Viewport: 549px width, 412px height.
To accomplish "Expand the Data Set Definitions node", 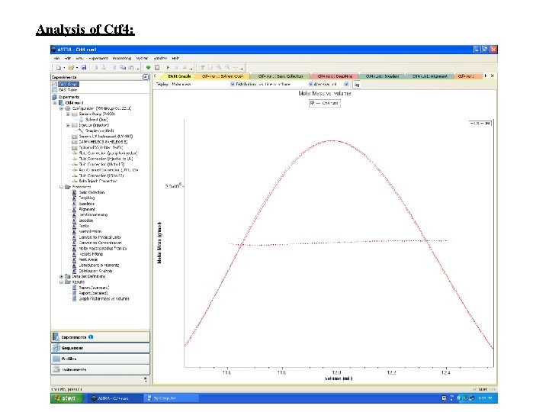I will (61, 277).
